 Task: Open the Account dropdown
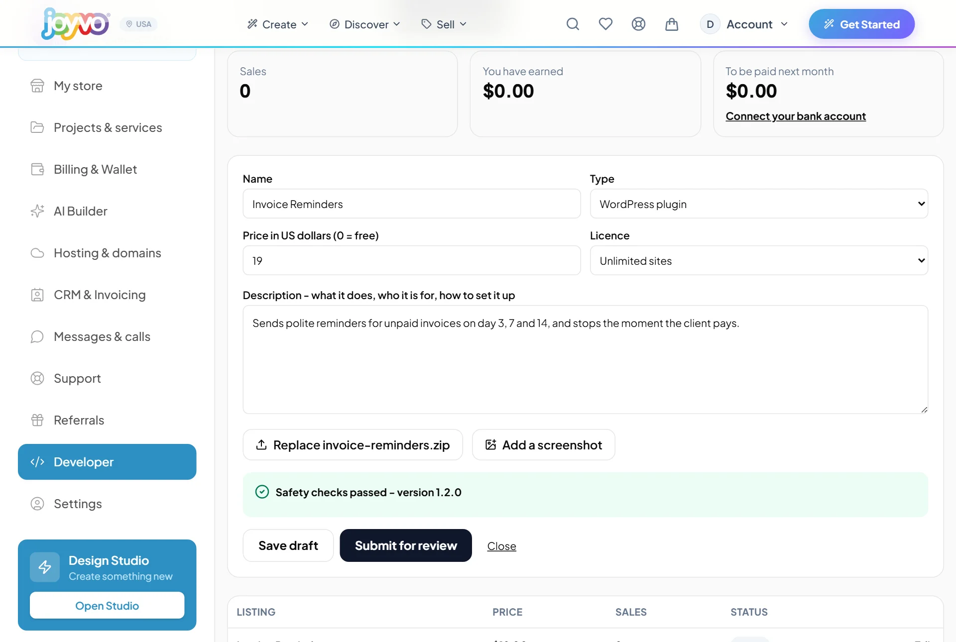click(x=744, y=24)
